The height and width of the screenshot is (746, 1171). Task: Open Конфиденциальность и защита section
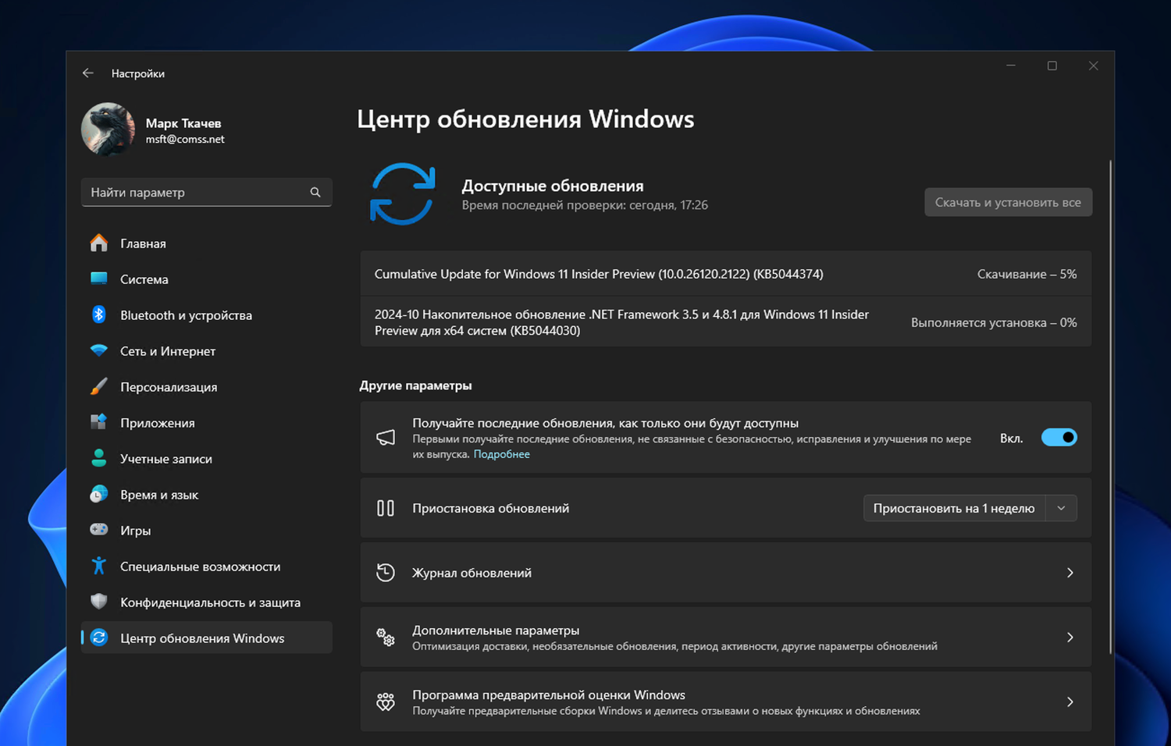pos(206,602)
